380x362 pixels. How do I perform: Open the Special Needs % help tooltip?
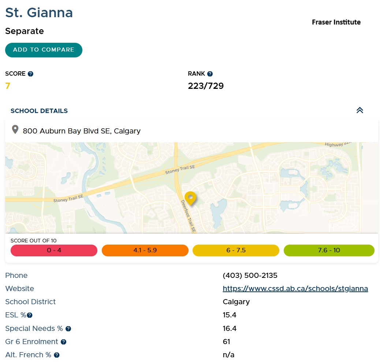coord(68,329)
